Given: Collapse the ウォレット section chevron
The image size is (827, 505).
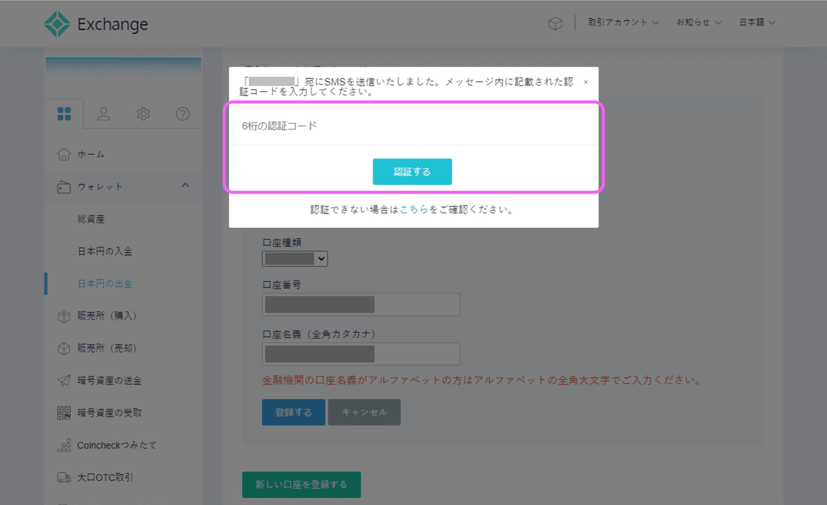Looking at the screenshot, I should point(185,185).
